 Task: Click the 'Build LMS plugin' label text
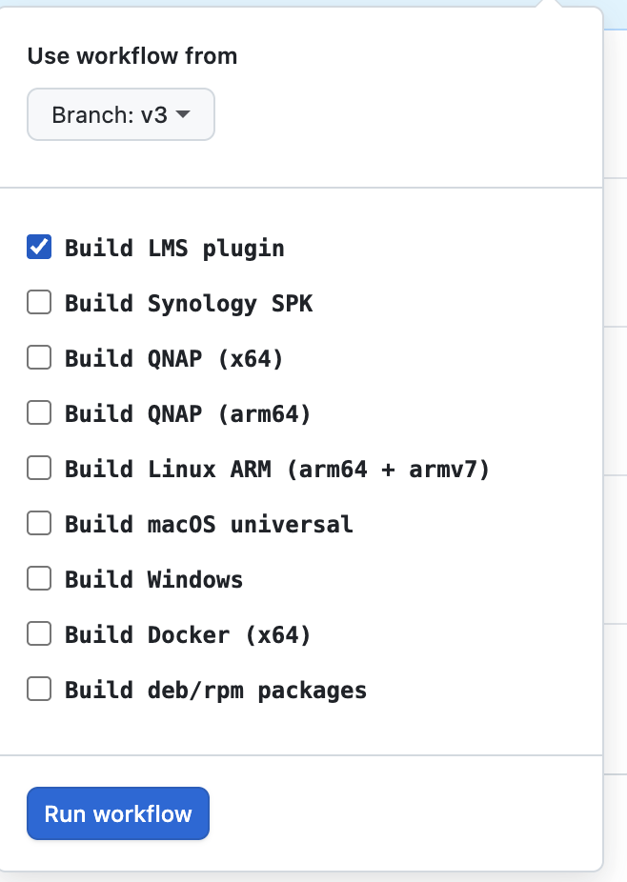coord(174,249)
